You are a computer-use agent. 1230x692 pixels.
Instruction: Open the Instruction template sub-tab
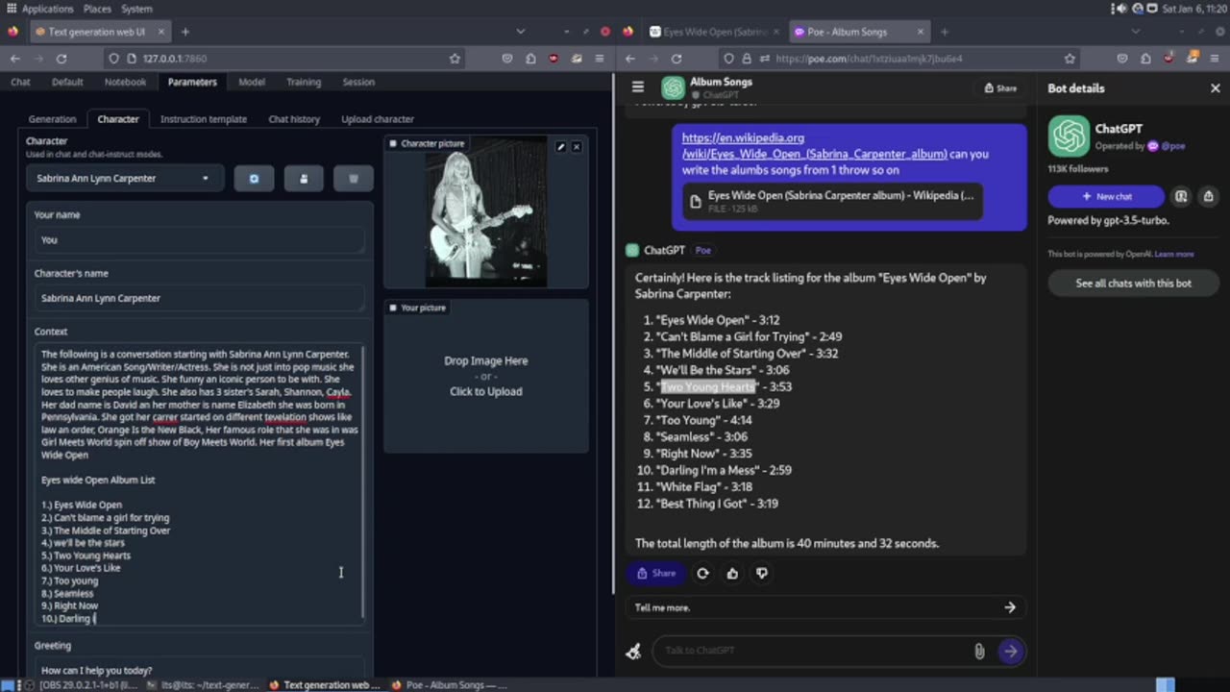click(204, 119)
